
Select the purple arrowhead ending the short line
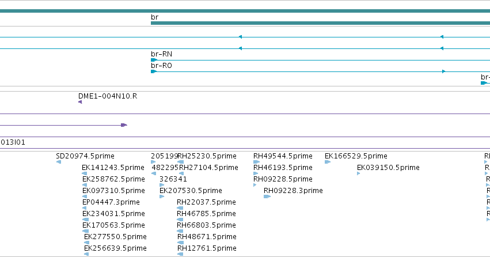(x=124, y=125)
